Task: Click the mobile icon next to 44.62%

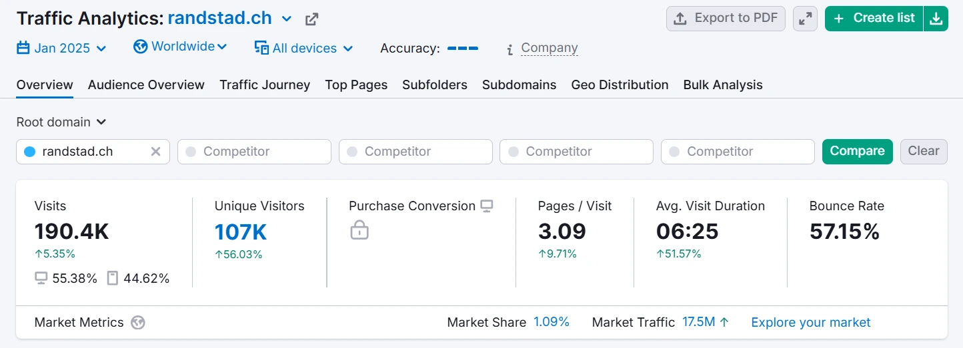Action: [x=112, y=278]
